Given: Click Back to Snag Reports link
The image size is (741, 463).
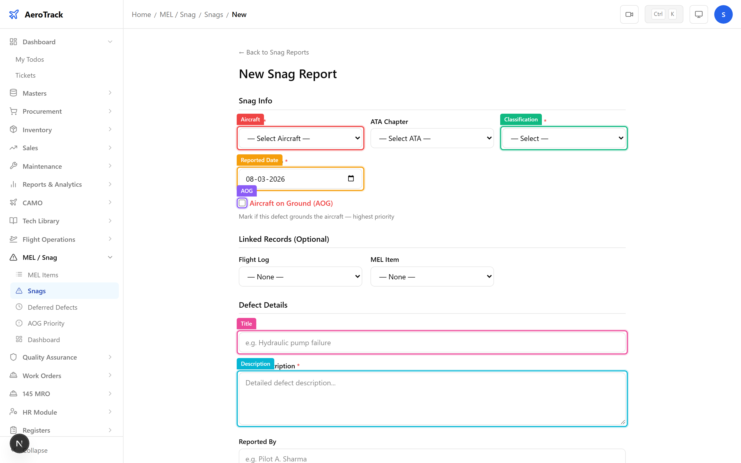Looking at the screenshot, I should [274, 52].
